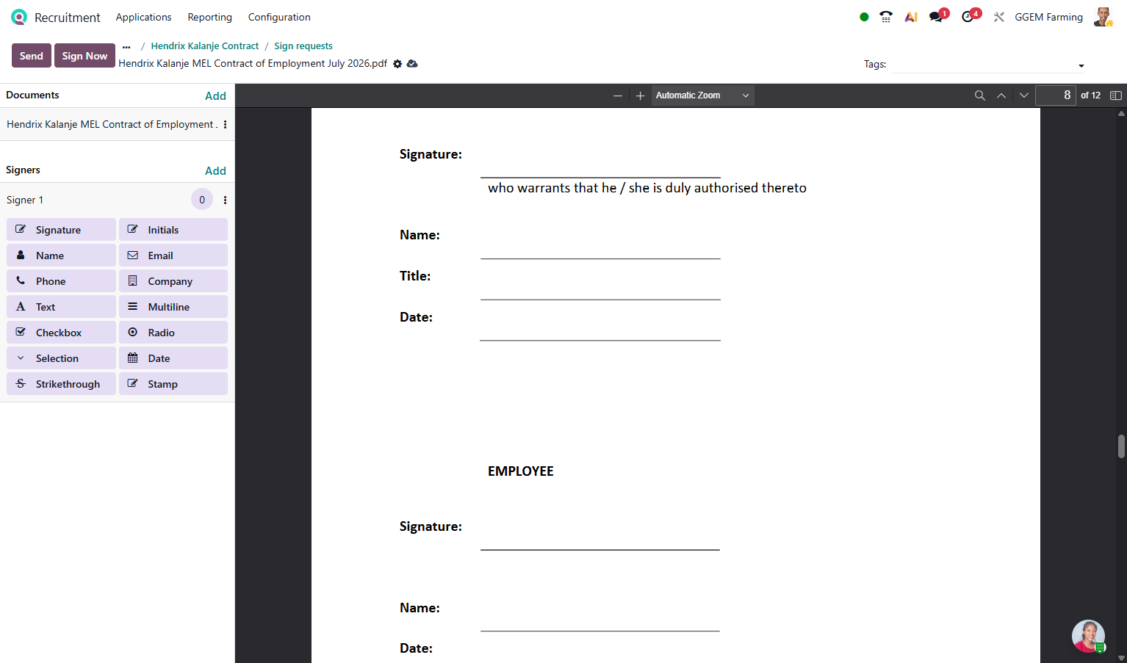1127x663 pixels.
Task: Open the Reporting menu
Action: pos(209,17)
